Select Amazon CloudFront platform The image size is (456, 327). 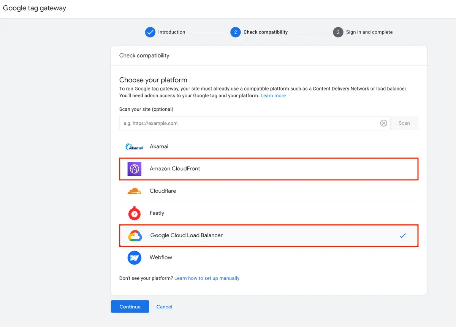coord(269,169)
